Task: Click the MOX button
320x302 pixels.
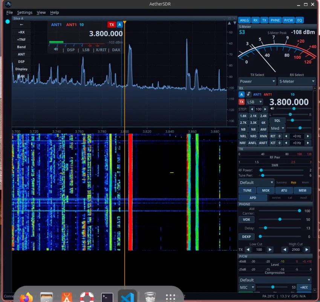Action: 265,190
